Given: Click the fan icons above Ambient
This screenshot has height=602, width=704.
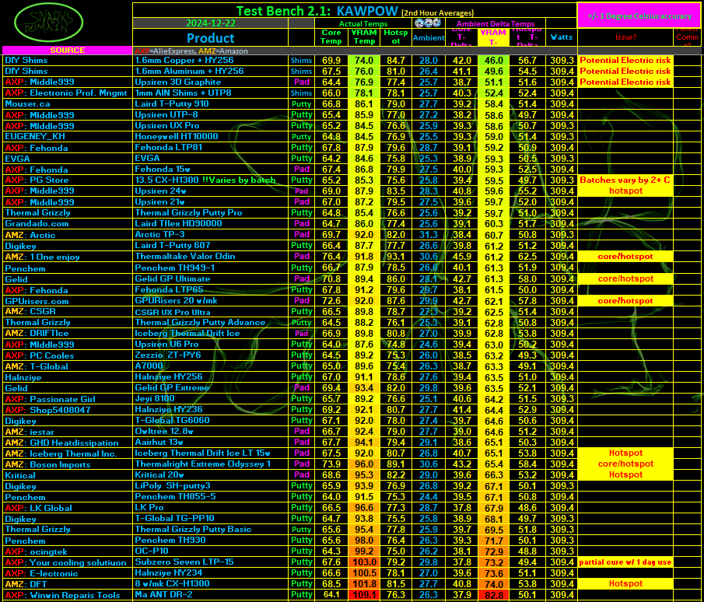Looking at the screenshot, I should coord(427,23).
